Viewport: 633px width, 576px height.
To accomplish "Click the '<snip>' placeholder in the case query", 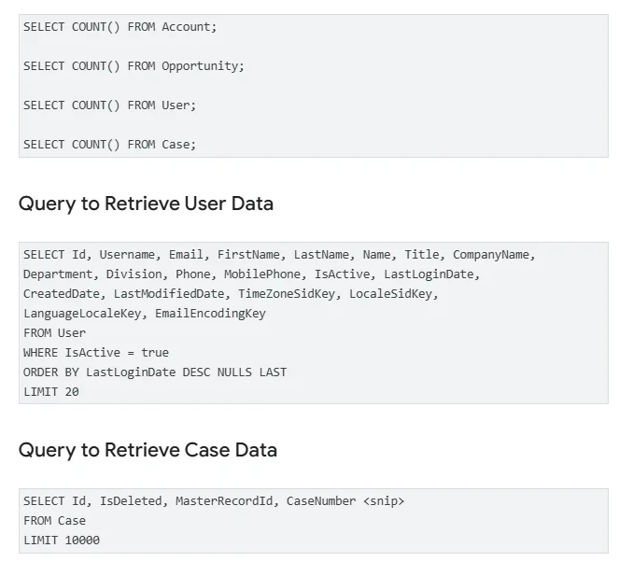I will click(384, 501).
